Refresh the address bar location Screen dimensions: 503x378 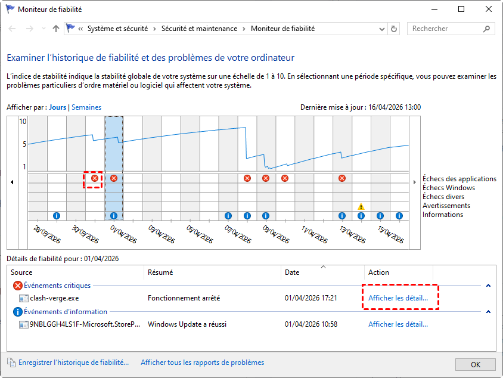394,29
